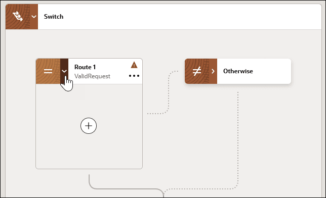Click the Route 1 equals icon
Screen dimensions: 326x198
coord(48,71)
